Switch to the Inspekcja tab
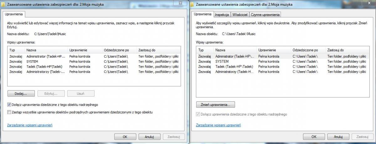The image size is (376, 144). point(222,14)
